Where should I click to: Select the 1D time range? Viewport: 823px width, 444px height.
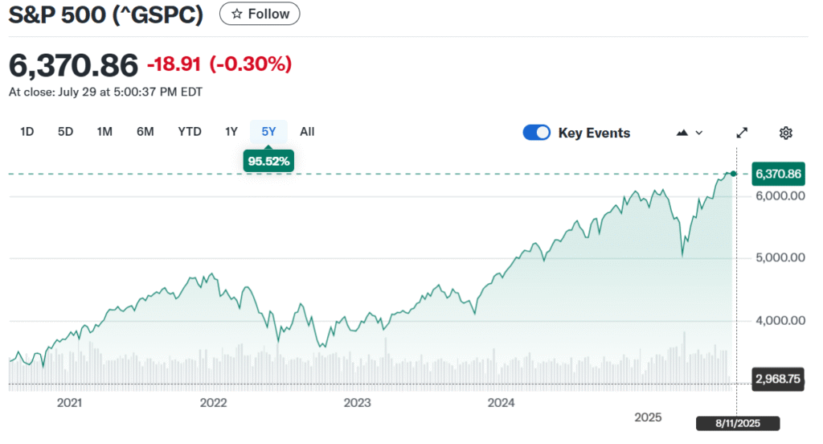27,132
